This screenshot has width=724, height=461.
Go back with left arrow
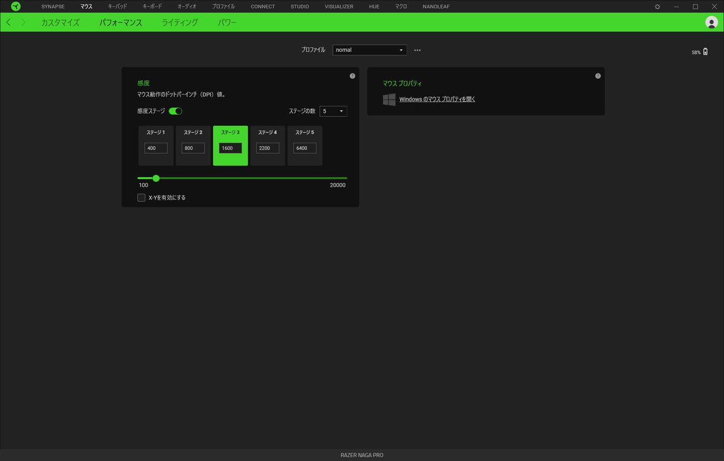(x=8, y=22)
